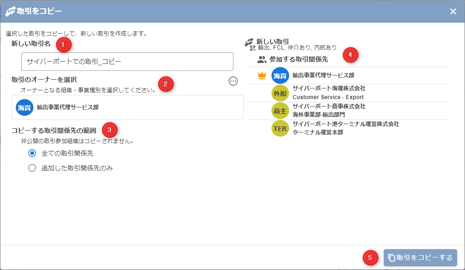Click the blue 海貨 owner badge icon

(x=25, y=107)
